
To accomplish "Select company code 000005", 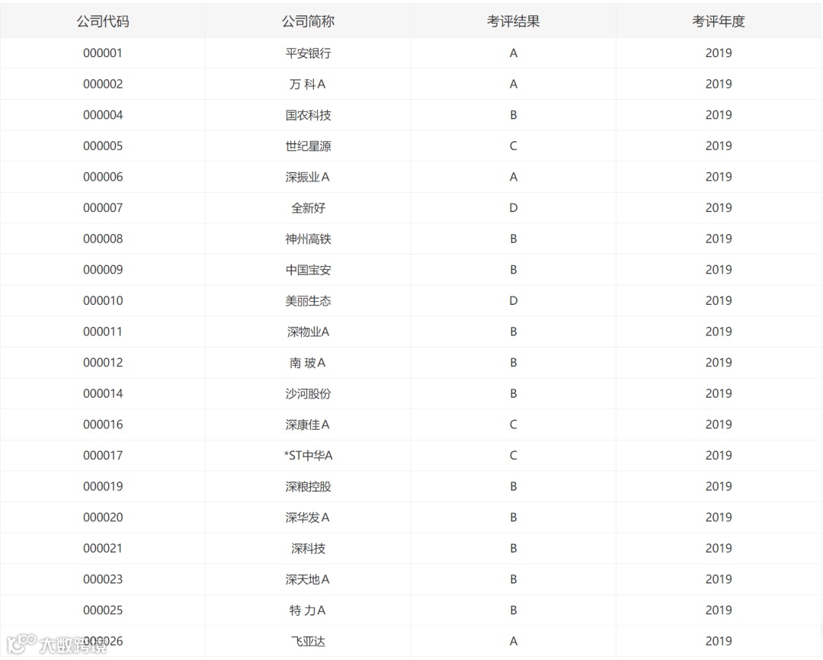I will [x=103, y=146].
